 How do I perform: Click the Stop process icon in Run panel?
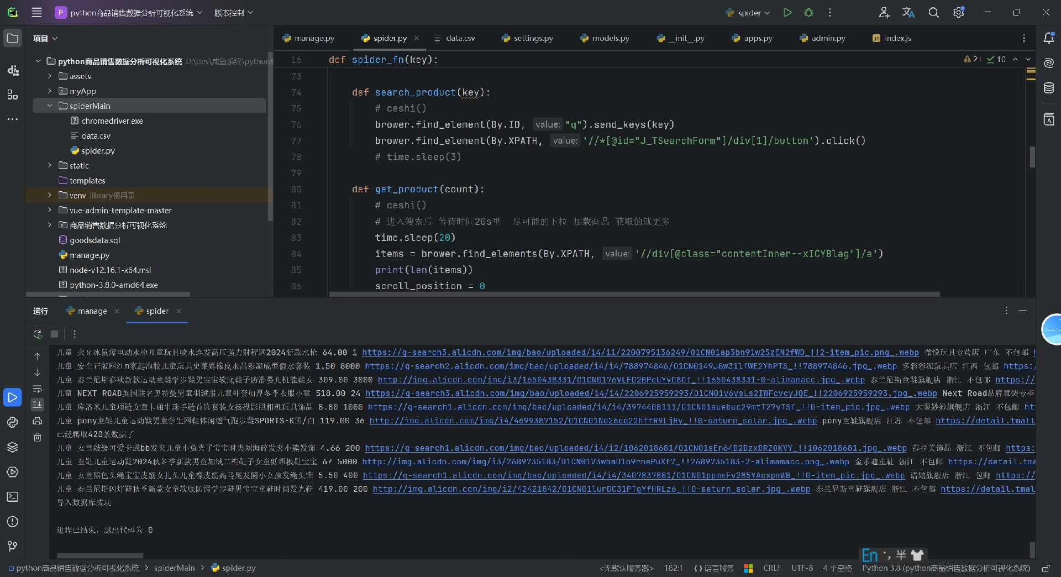click(x=54, y=334)
